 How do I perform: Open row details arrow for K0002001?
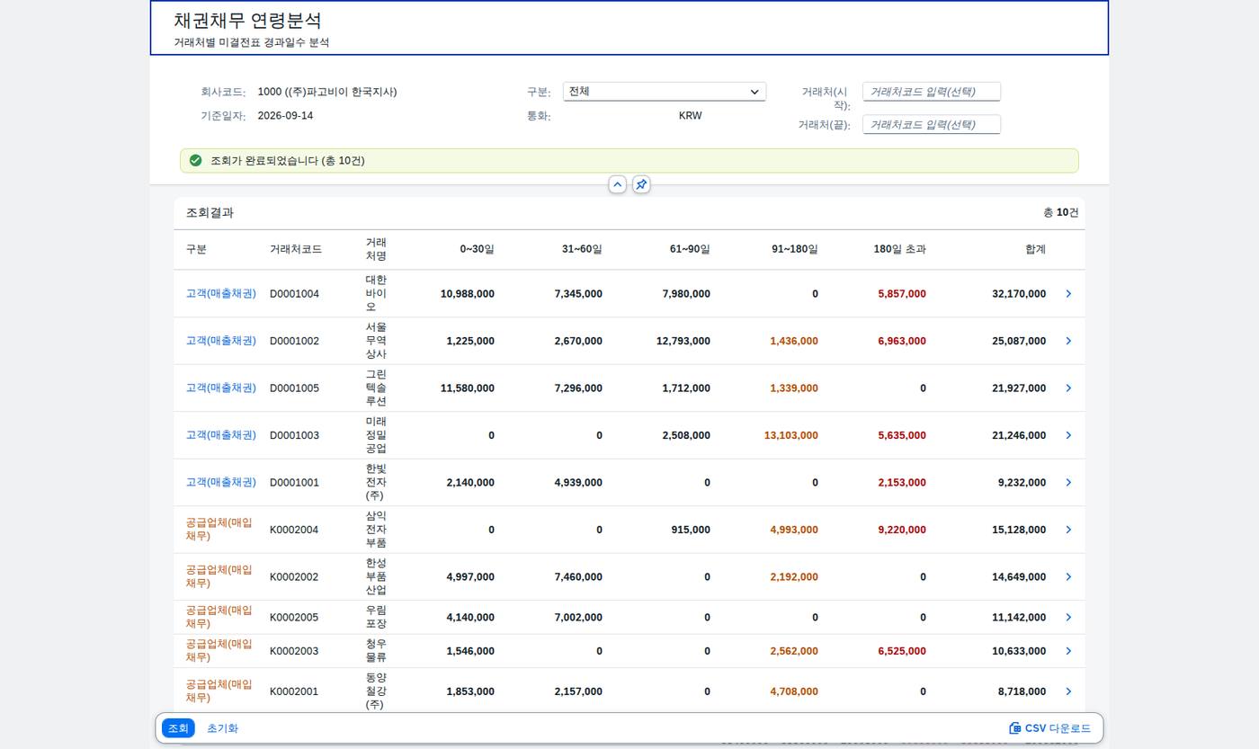(x=1068, y=691)
